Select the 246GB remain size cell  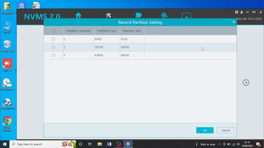tap(132, 55)
